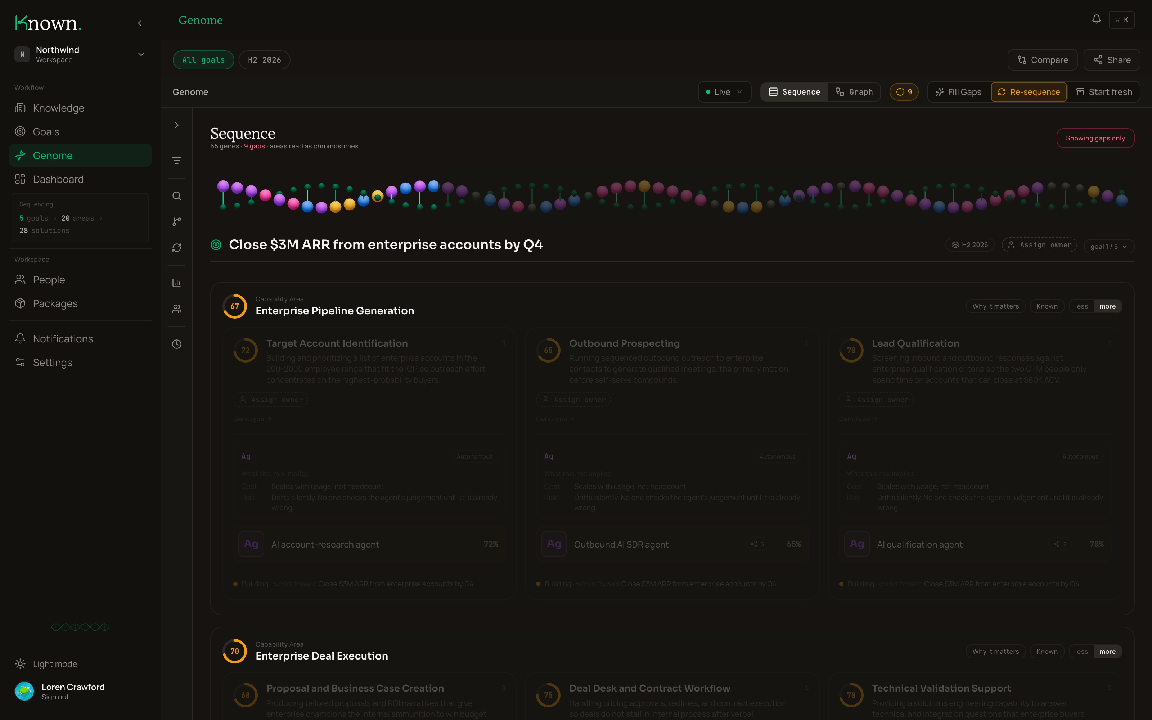Assign owner to Target Account Identification

pyautogui.click(x=270, y=400)
